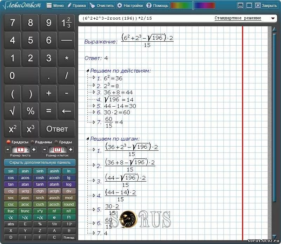Click the x squared key

[x=12, y=129]
